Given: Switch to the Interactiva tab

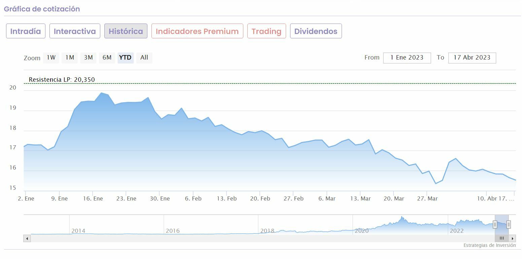Looking at the screenshot, I should pyautogui.click(x=75, y=31).
